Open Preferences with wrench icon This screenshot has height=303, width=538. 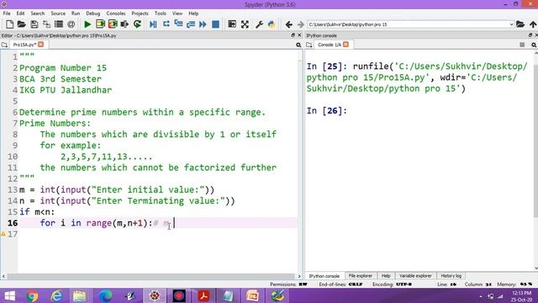[259, 24]
